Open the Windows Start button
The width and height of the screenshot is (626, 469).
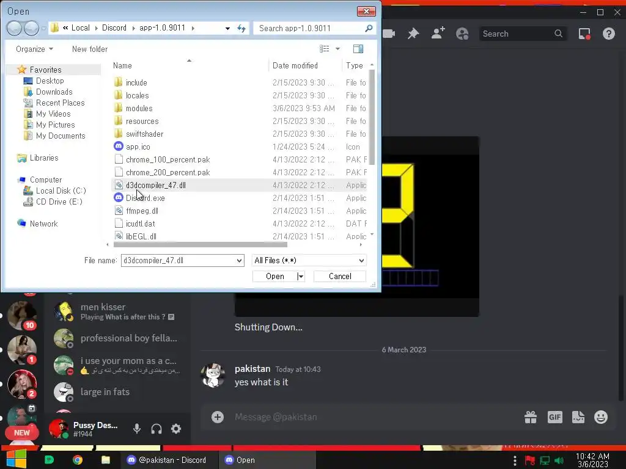click(x=16, y=459)
